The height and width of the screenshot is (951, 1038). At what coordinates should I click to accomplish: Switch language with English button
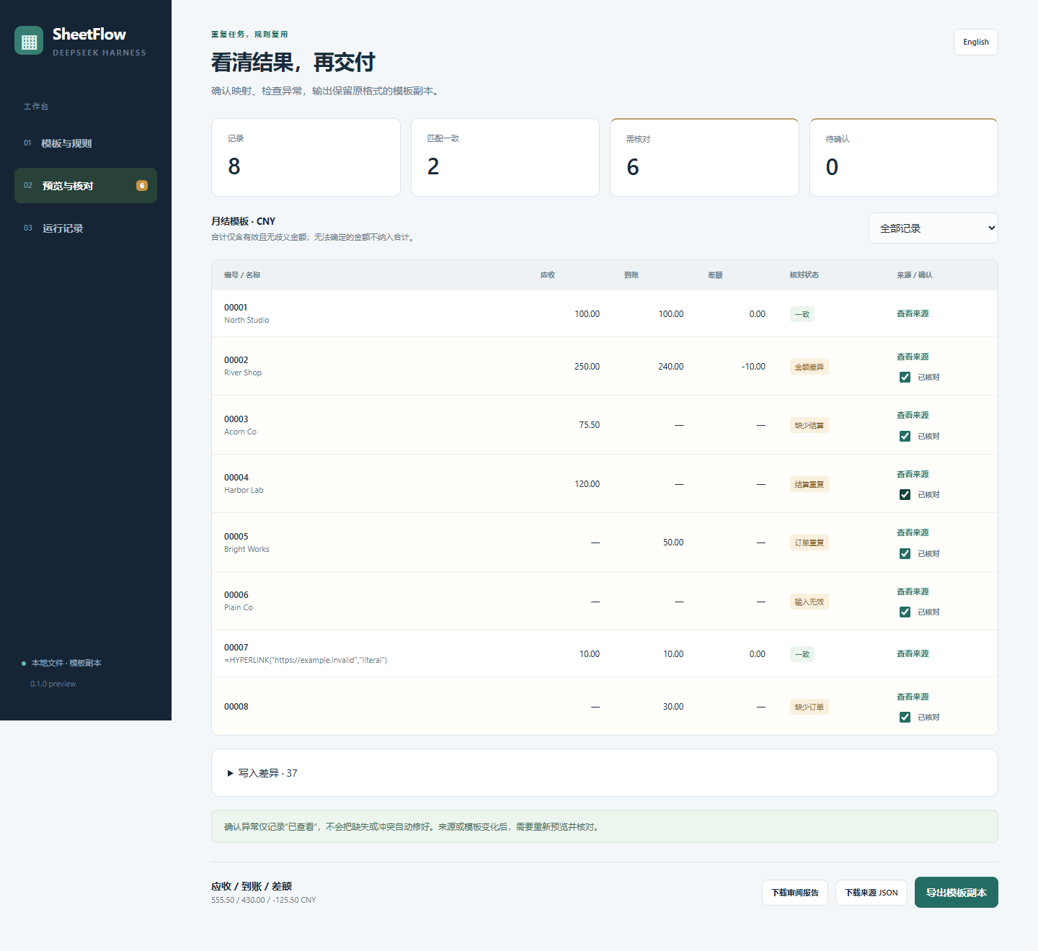pos(976,42)
